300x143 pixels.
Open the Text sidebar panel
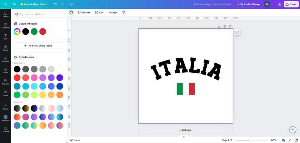pos(6,37)
